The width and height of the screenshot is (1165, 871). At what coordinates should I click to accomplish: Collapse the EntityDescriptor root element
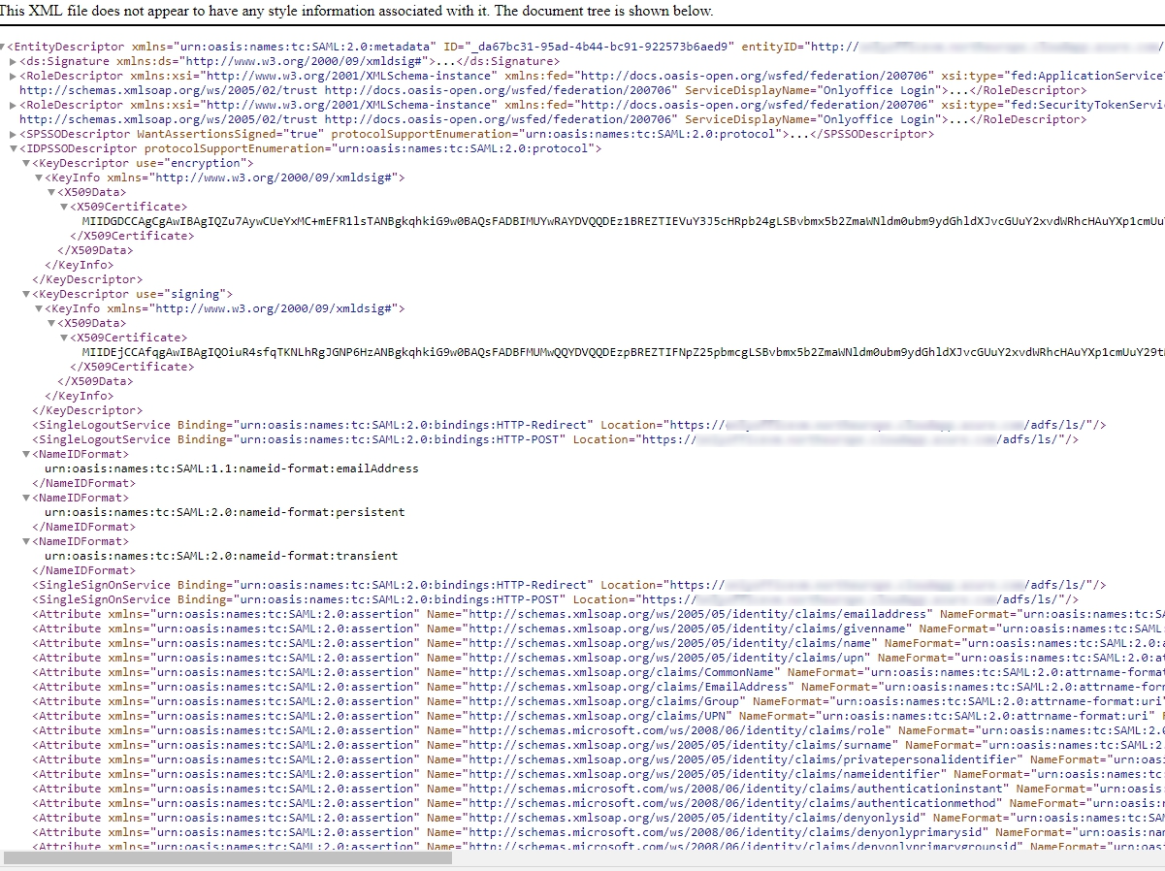pyautogui.click(x=3, y=47)
